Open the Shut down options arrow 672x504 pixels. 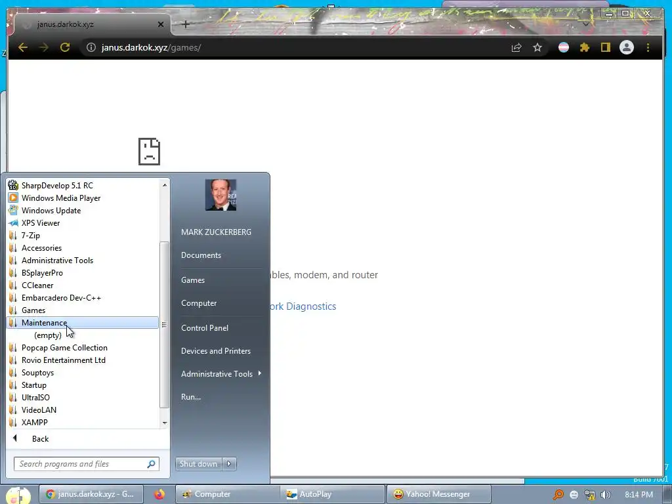[229, 464]
